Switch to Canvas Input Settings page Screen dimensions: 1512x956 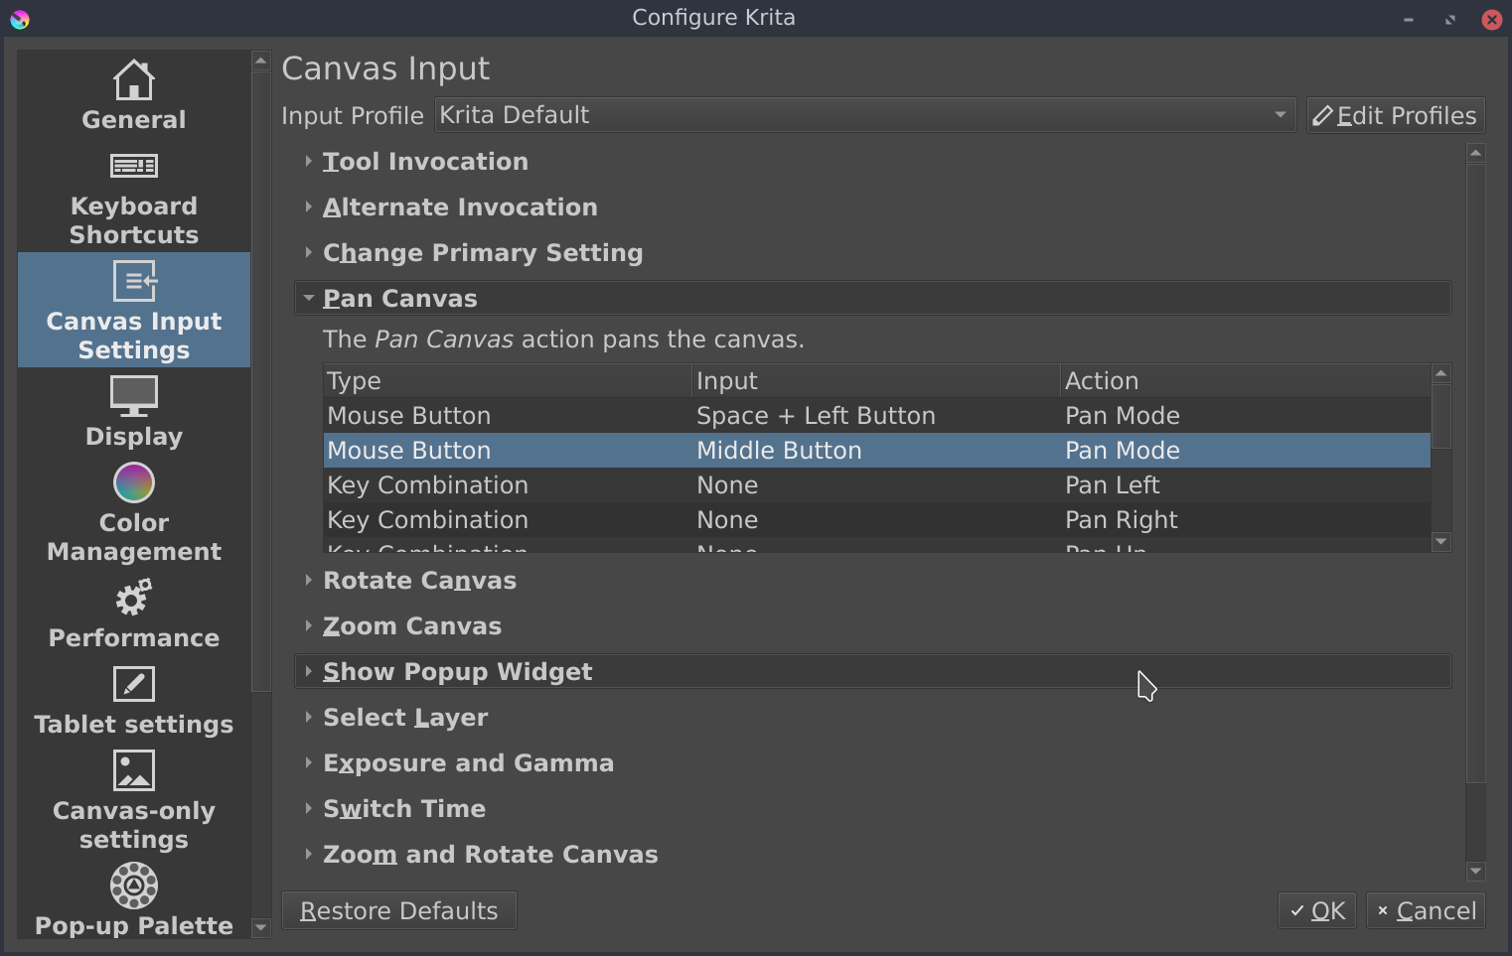tap(134, 309)
